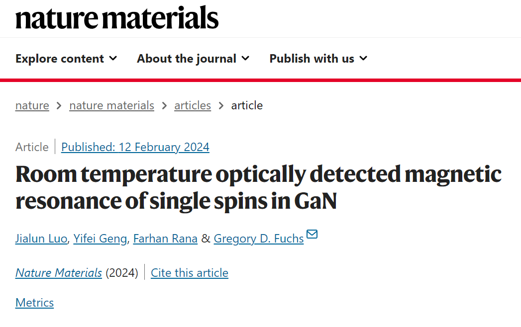The image size is (521, 327).
Task: Select Cite this article link
Action: coord(190,273)
